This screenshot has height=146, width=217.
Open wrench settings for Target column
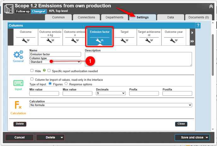(124, 41)
